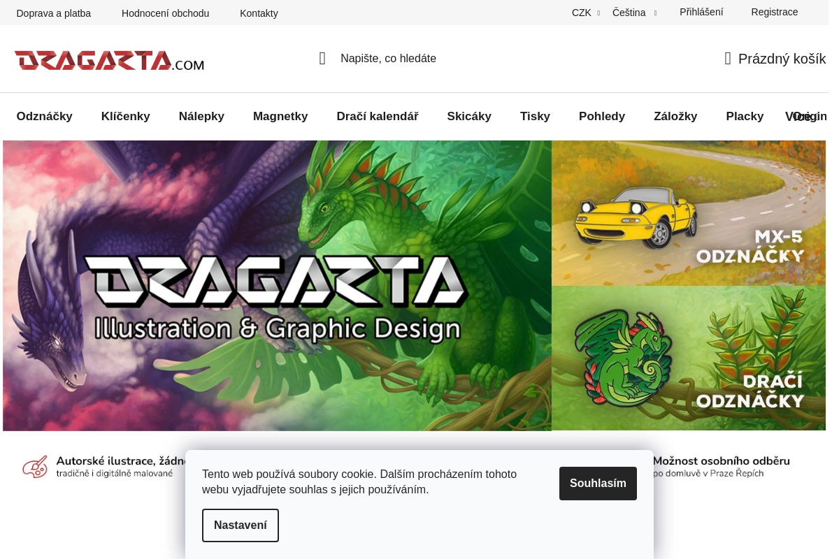839x559 pixels.
Task: Click the shopping cart icon
Action: [728, 59]
